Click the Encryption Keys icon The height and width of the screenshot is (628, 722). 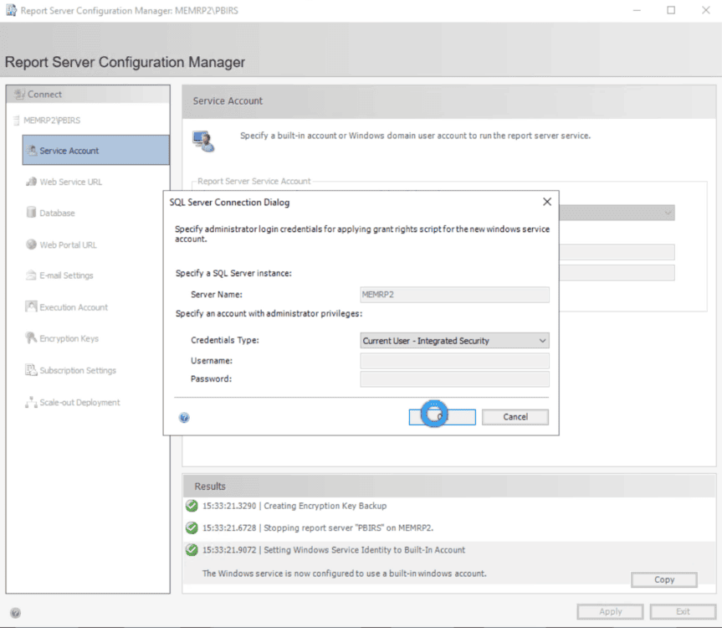31,337
